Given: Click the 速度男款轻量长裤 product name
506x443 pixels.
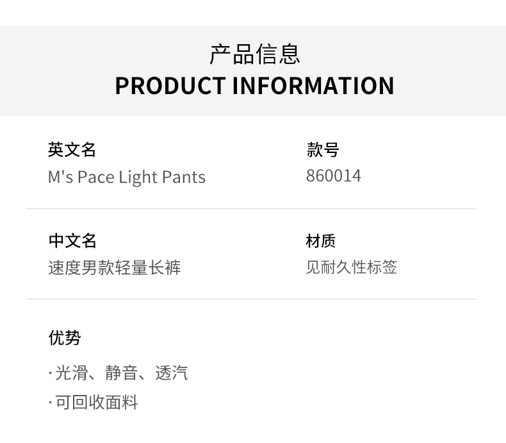Looking at the screenshot, I should (115, 267).
